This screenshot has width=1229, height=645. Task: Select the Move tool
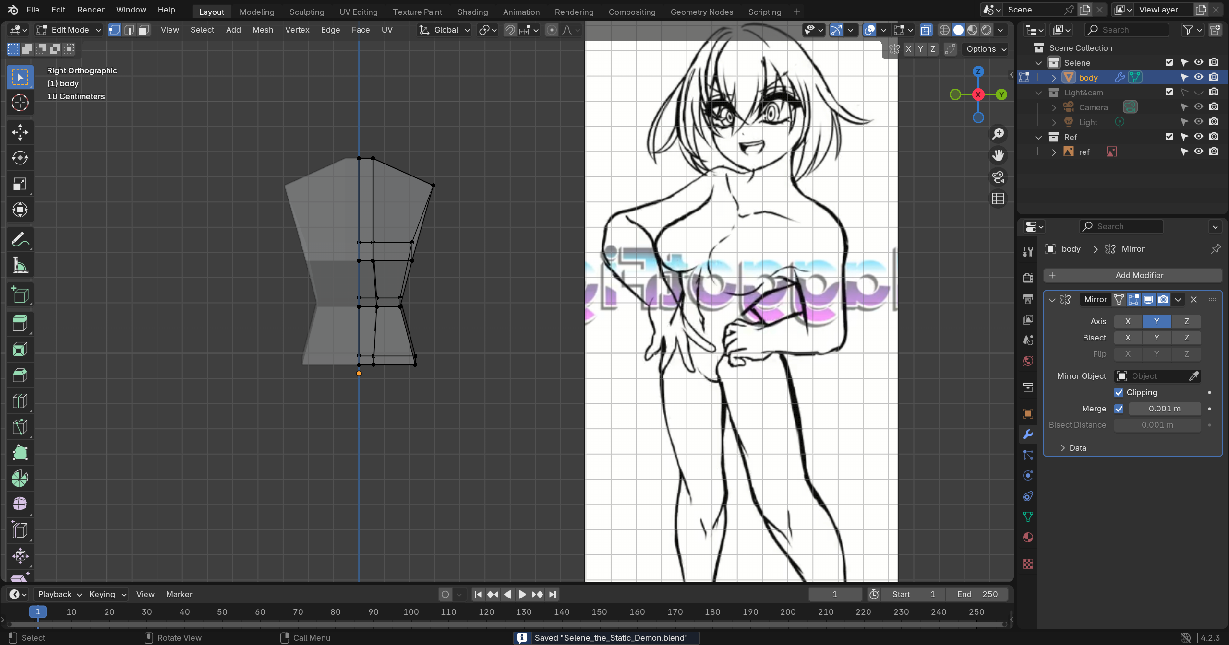pyautogui.click(x=20, y=132)
